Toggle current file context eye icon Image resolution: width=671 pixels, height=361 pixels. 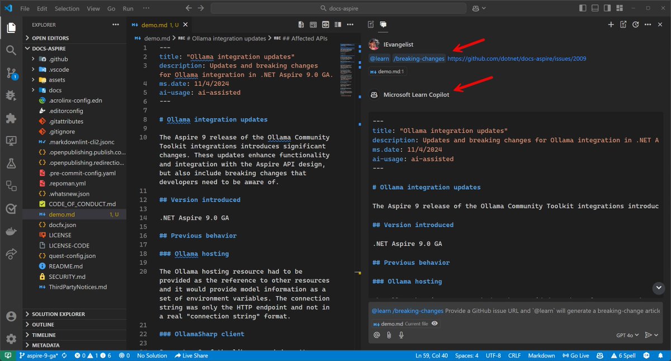pos(434,324)
